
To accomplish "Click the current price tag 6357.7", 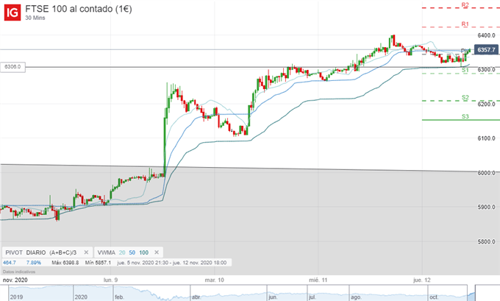I will tap(486, 50).
